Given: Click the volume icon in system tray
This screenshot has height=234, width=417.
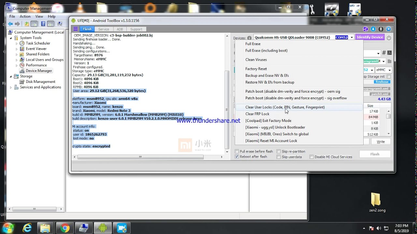Looking at the screenshot, I should (379, 228).
